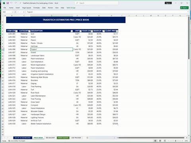Click the search magnifier icon
The width and height of the screenshot is (191, 143).
77,3
